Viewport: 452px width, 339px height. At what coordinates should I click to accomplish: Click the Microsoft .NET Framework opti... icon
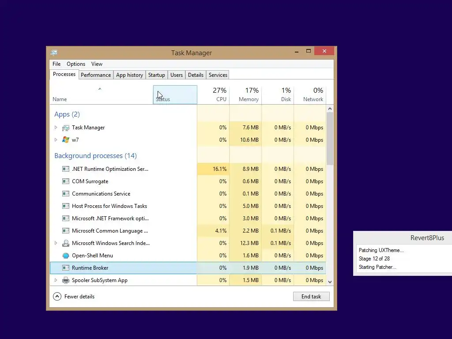[66, 218]
